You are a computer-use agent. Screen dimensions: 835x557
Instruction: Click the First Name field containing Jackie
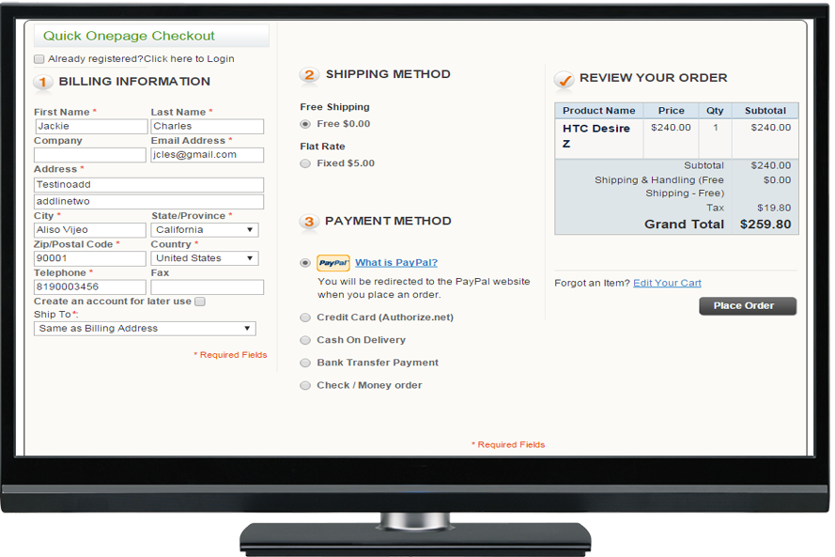click(x=92, y=126)
